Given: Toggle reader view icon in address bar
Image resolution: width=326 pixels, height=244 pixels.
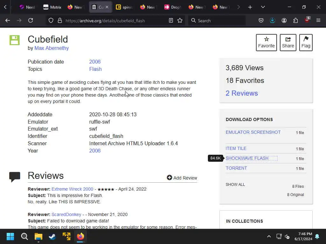Looking at the screenshot, I should click(x=171, y=20).
